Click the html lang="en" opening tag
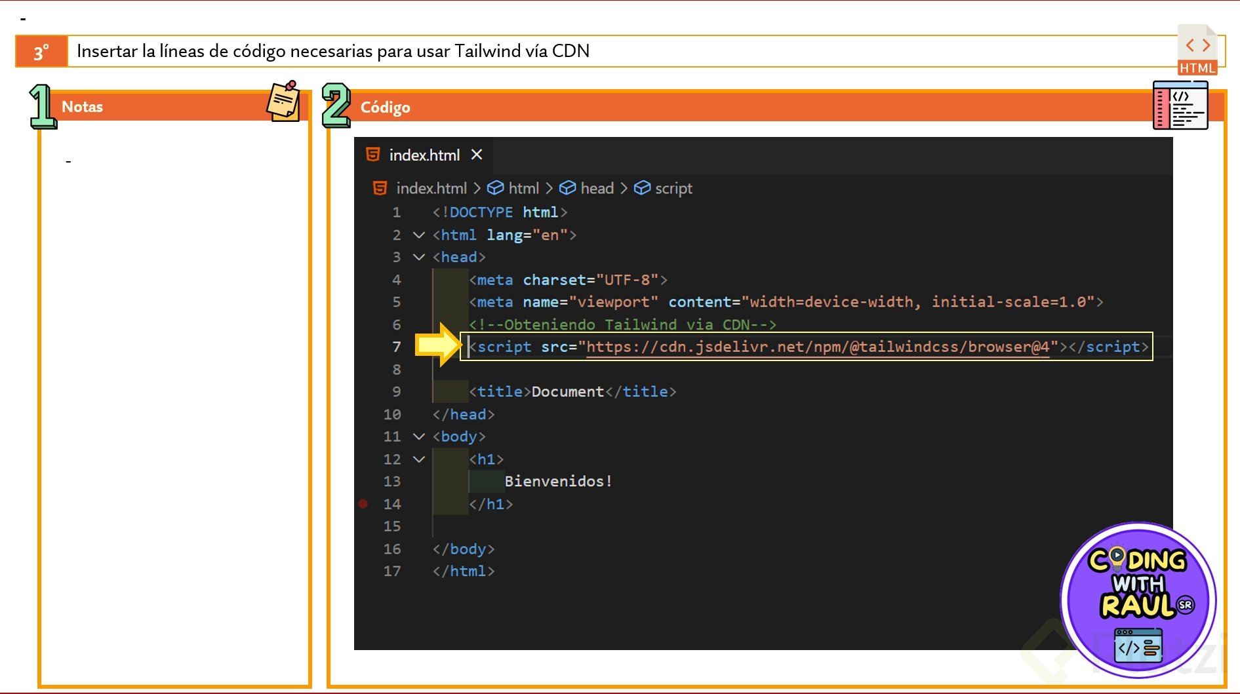The width and height of the screenshot is (1240, 694). (x=504, y=235)
